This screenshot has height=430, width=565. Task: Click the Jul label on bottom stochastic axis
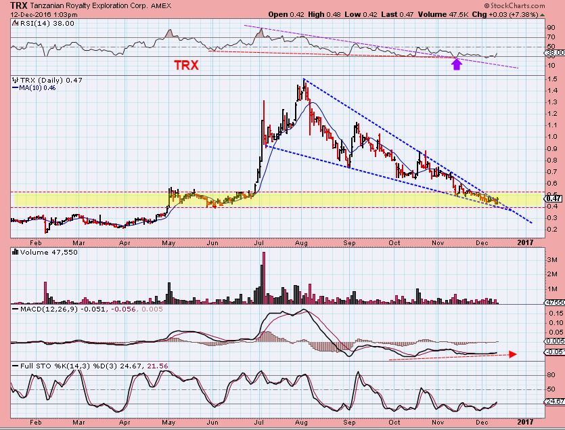coord(258,422)
